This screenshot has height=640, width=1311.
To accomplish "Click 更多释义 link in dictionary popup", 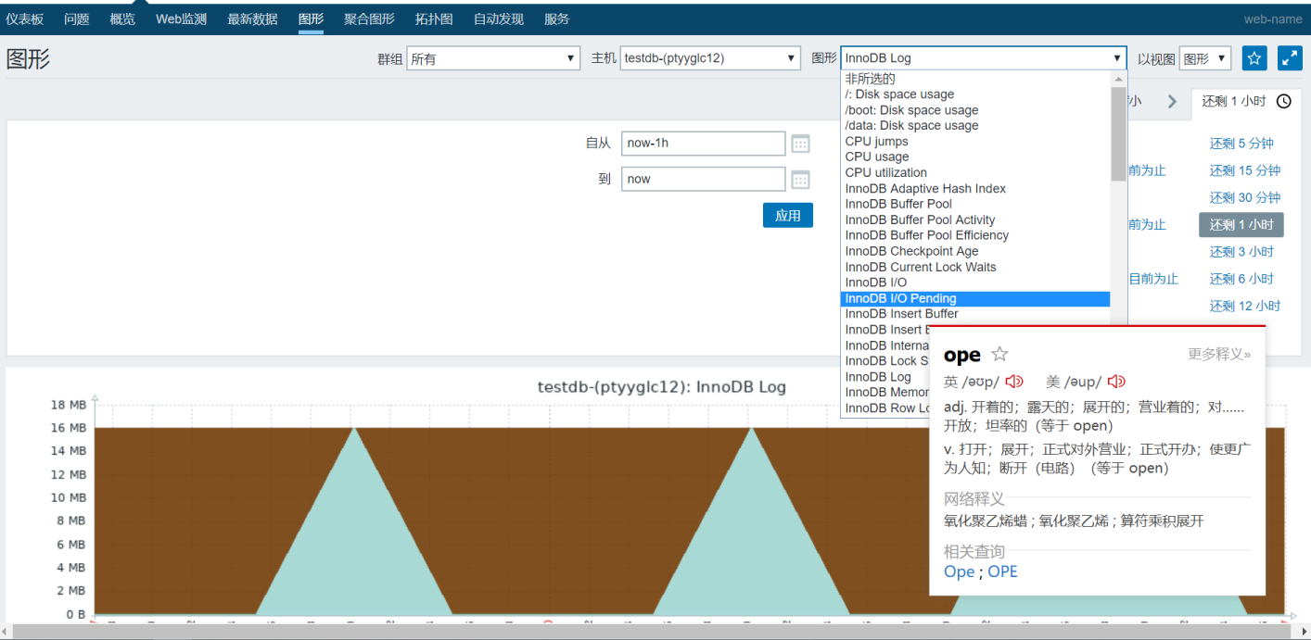I will 1219,354.
